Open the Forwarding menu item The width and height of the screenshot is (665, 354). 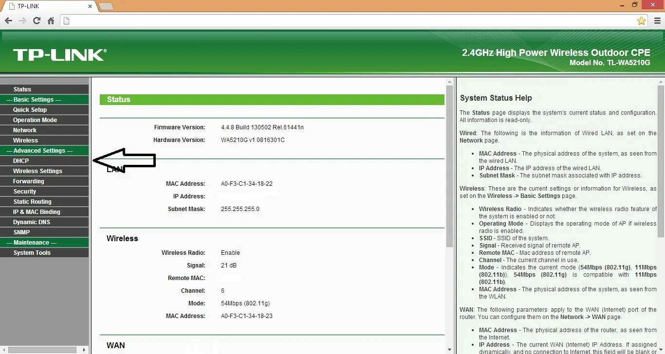click(44, 181)
